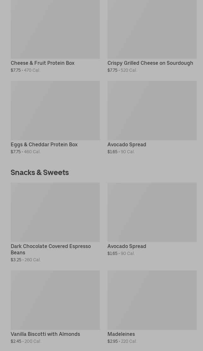Tap the Eggs & Cheddar Protein Box image

[x=55, y=110]
